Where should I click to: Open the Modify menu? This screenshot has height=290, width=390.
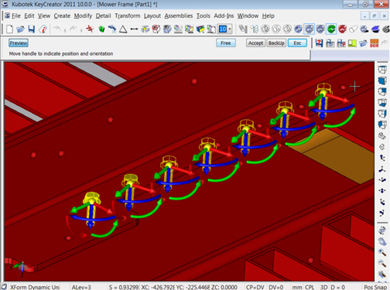(83, 15)
